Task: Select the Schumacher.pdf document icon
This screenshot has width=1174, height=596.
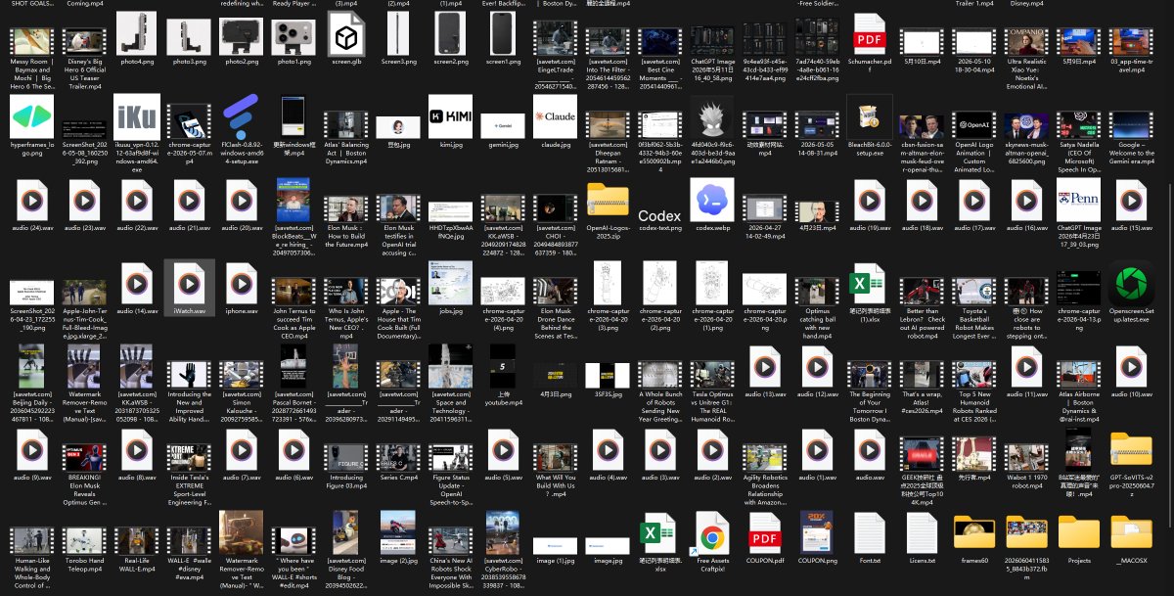Action: pos(870,34)
